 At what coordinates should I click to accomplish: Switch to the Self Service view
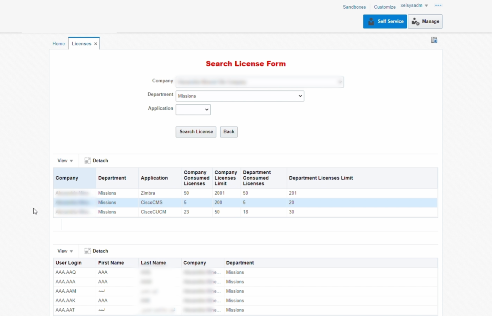[x=385, y=21]
